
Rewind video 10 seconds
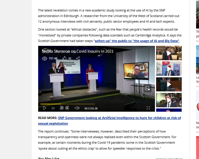(x=62, y=108)
